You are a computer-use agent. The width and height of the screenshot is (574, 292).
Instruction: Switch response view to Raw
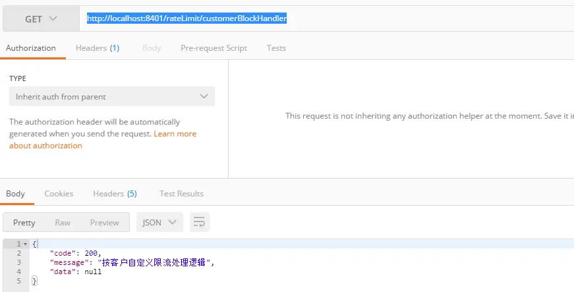point(63,223)
